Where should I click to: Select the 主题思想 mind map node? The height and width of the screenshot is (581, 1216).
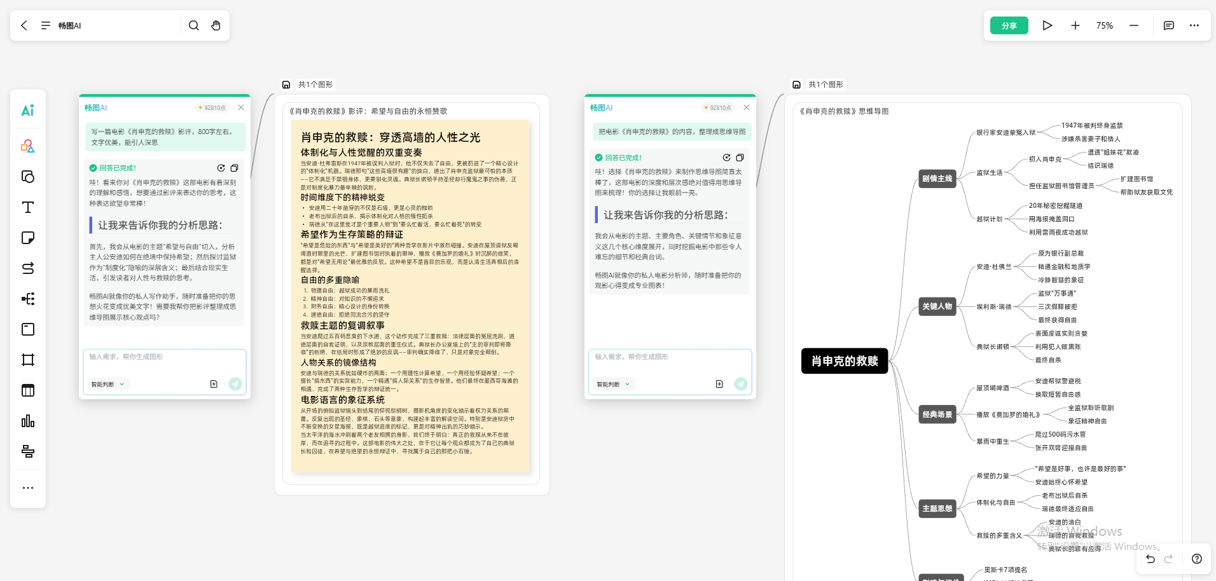coord(937,509)
